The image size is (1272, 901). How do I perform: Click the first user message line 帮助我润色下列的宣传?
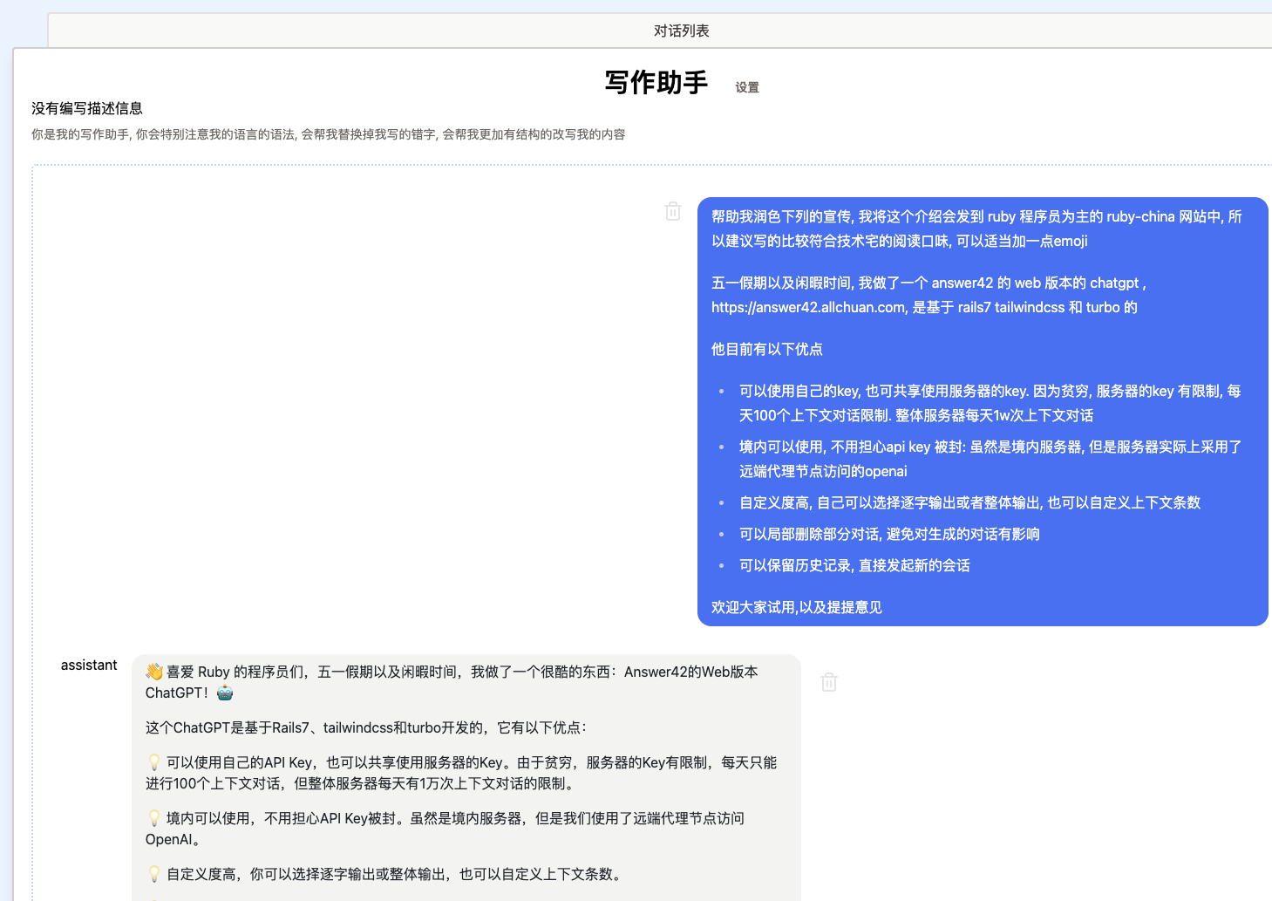[x=976, y=229]
